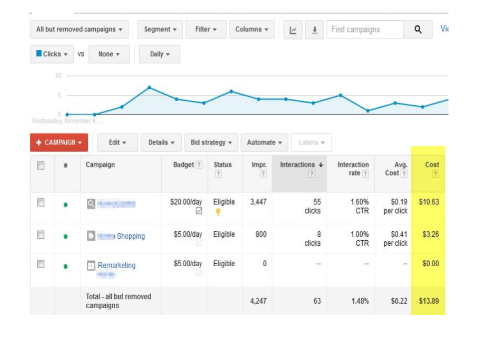The height and width of the screenshot is (359, 479).
Task: Click the red CAMPAIGN button
Action: (x=59, y=143)
